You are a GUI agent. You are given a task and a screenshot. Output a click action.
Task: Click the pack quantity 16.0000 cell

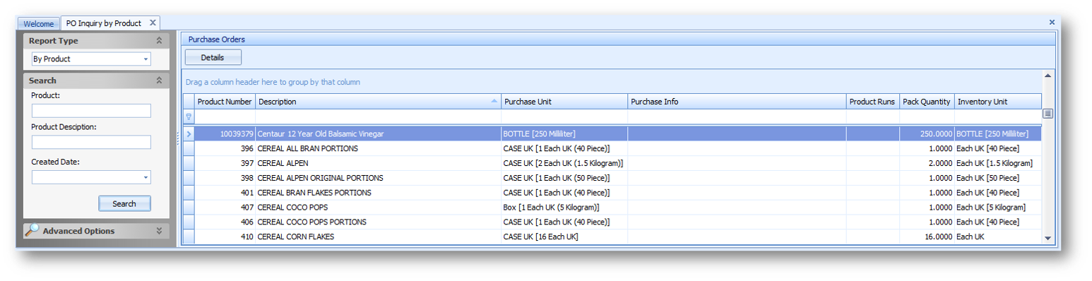pyautogui.click(x=927, y=237)
